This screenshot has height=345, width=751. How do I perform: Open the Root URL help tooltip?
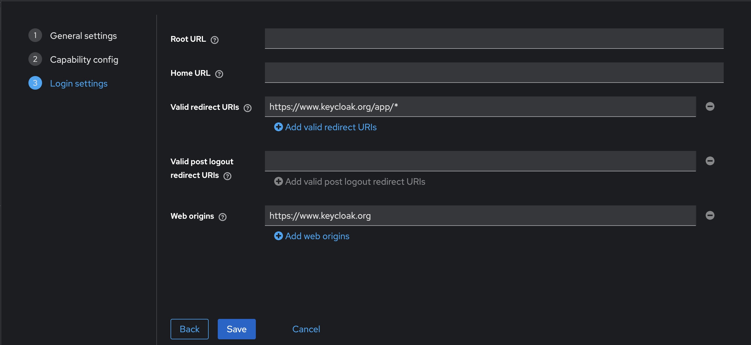pos(215,40)
